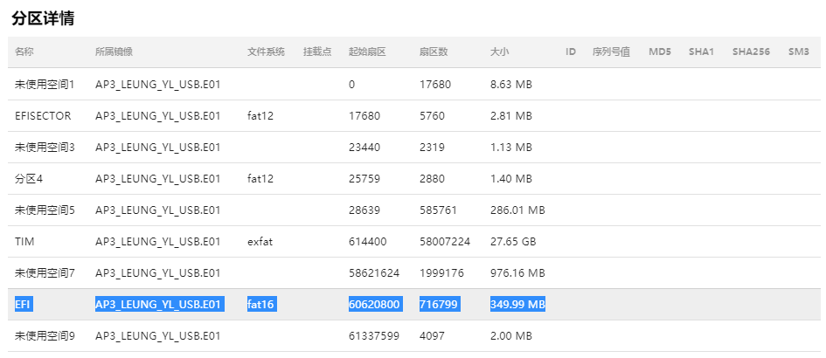Select the EFISECTOR partition name
Image resolution: width=826 pixels, height=358 pixels.
tap(43, 116)
